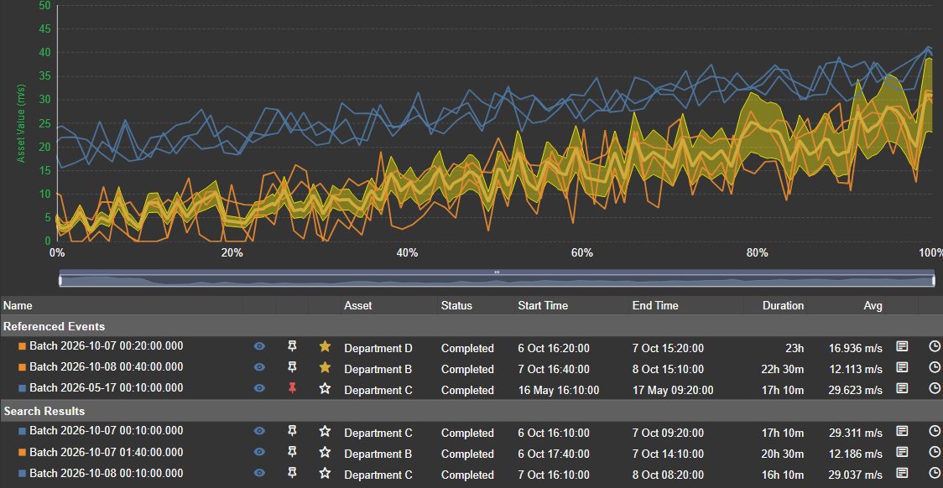Screen dimensions: 943x488
Task: Click end time 8 Oct 08:20:00
Action: click(668, 475)
